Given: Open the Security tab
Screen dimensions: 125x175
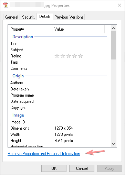Looking at the screenshot, I should pyautogui.click(x=29, y=17).
